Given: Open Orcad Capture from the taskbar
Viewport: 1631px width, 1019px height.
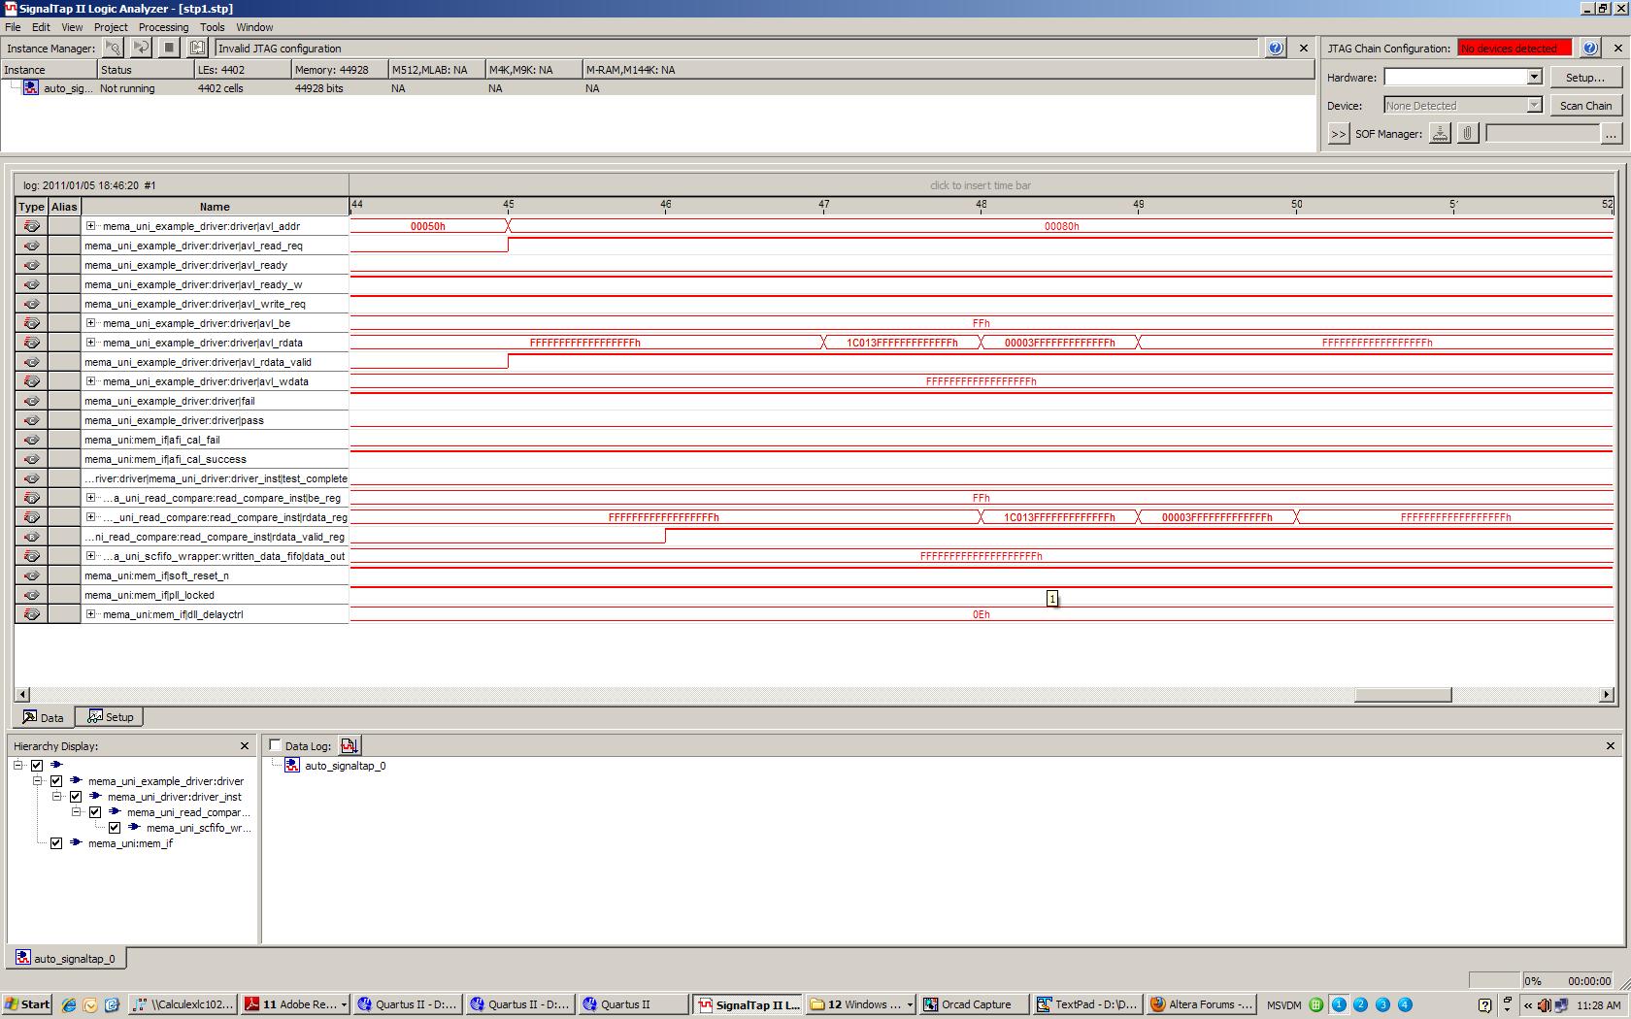Looking at the screenshot, I should coord(974,1004).
